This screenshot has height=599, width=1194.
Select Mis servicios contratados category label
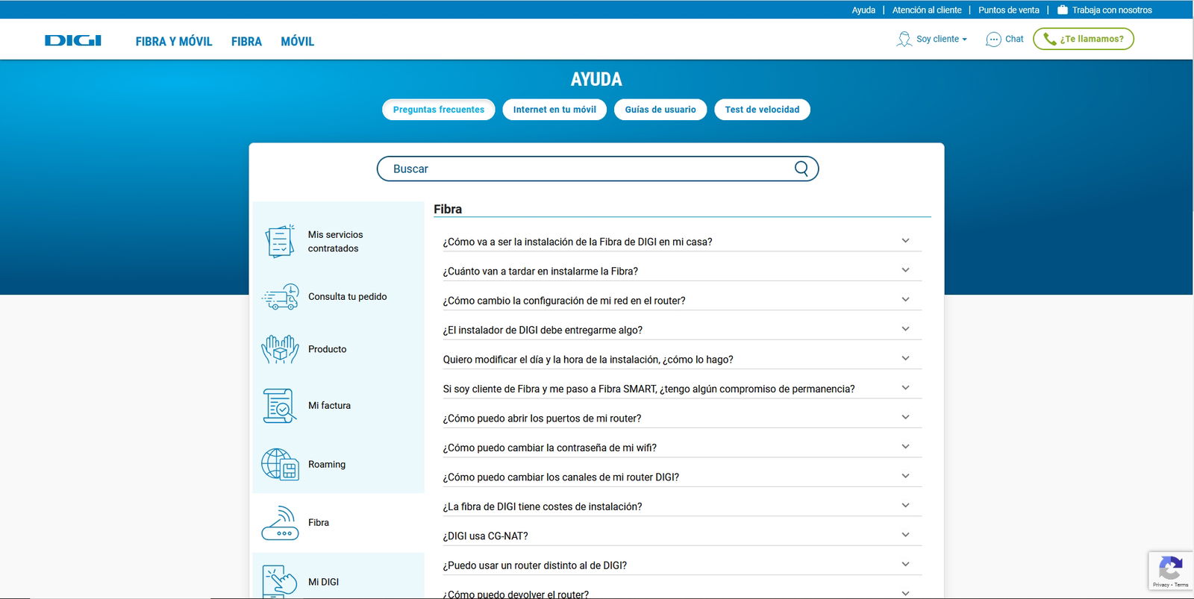(x=335, y=242)
